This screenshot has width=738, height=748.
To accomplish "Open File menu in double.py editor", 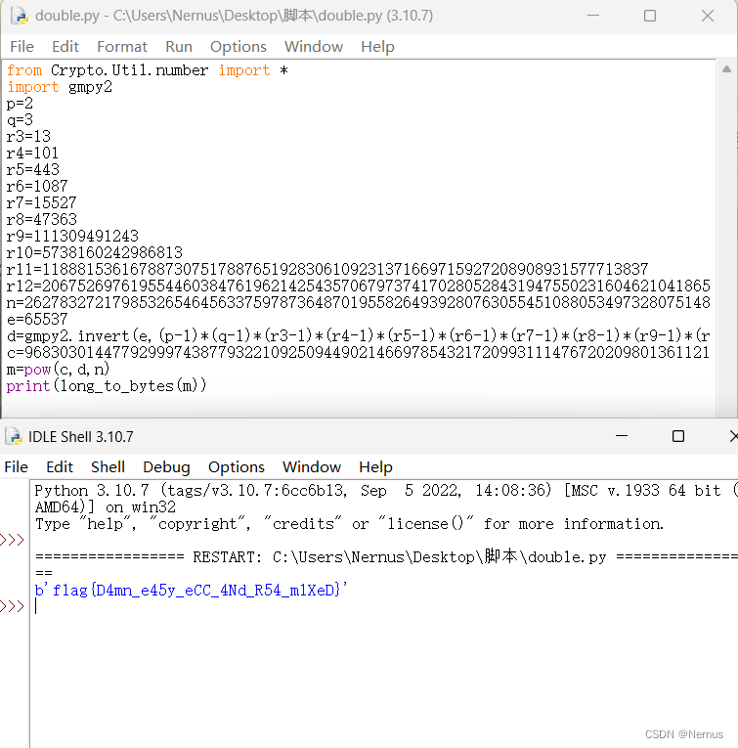I will click(x=22, y=46).
